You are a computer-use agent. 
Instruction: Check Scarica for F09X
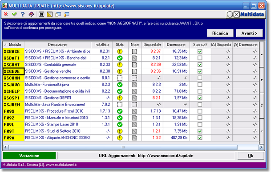tap(200, 111)
